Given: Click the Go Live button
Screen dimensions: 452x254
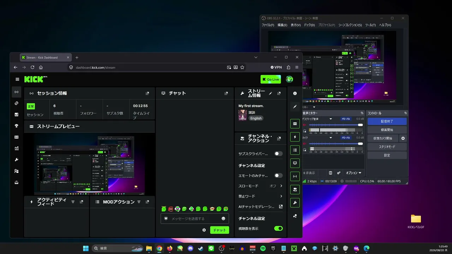Looking at the screenshot, I should [x=271, y=79].
